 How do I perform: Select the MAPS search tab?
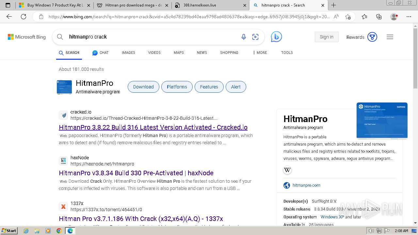pos(179,53)
